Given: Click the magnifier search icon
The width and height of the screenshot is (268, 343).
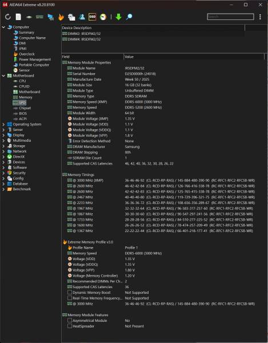Looking at the screenshot, I should (x=129, y=17).
